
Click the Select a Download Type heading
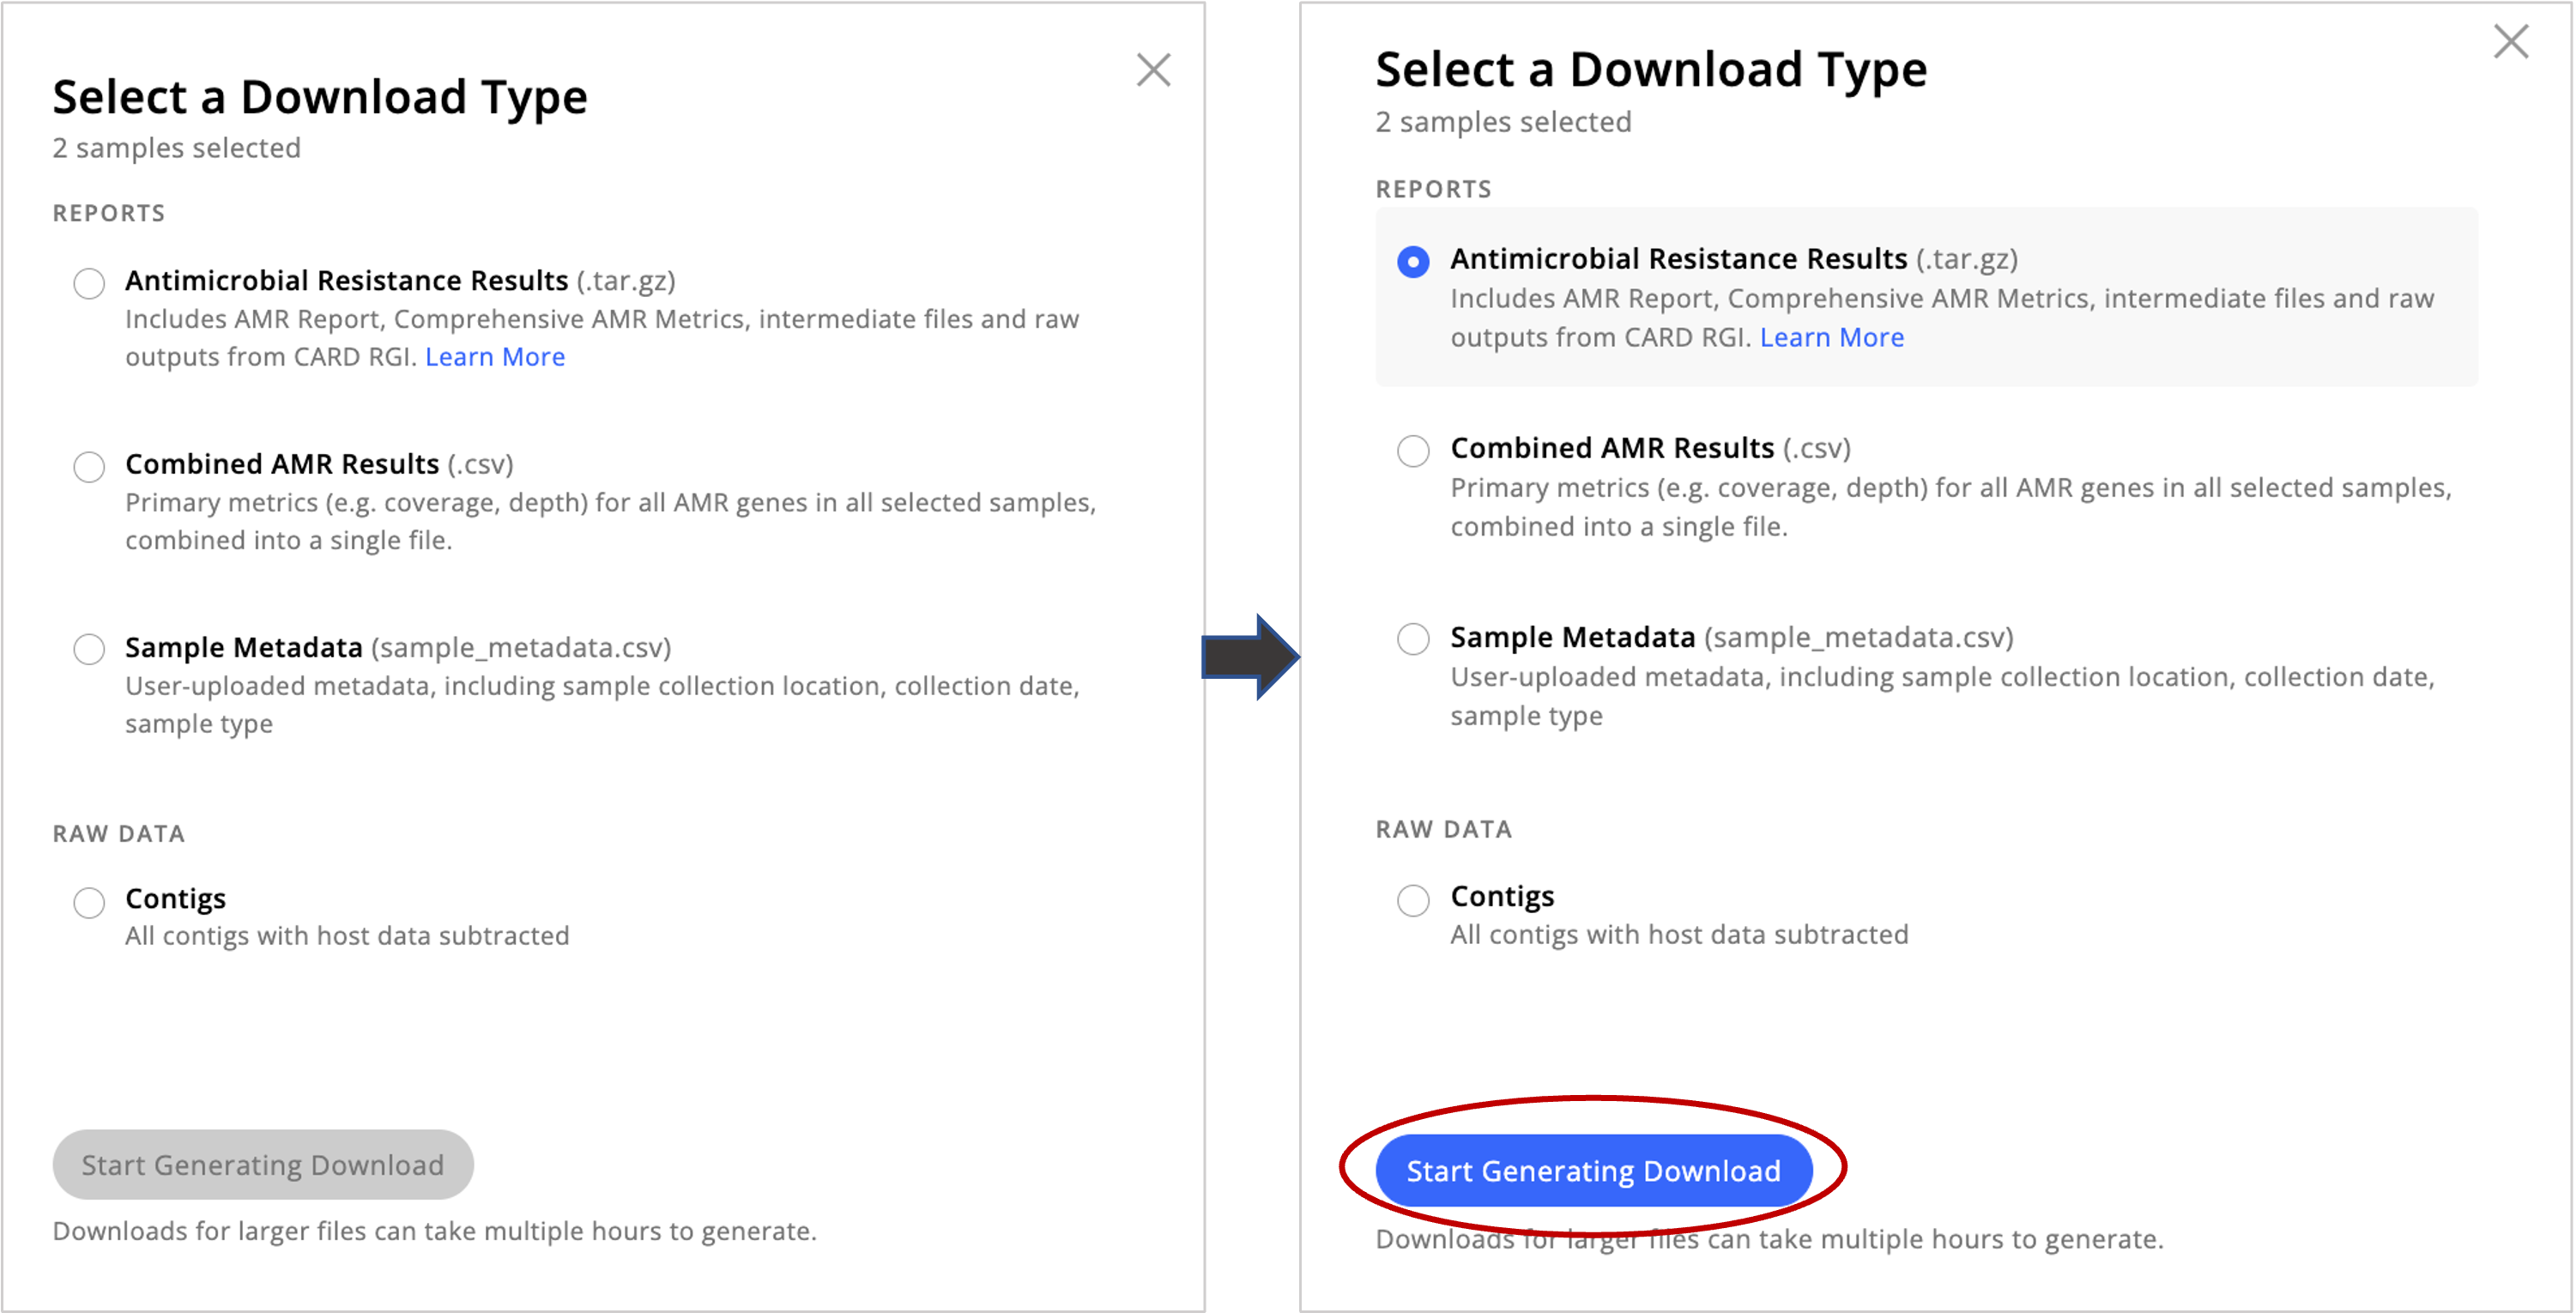[x=320, y=96]
